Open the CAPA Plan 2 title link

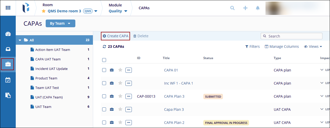point(174,123)
